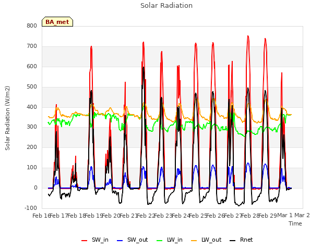Screen dimensions: 334x250
Task: Select the Solar Radiation chart title
Action: (166, 6)
